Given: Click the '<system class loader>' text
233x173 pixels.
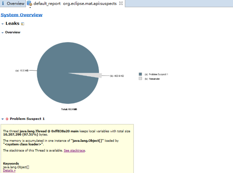Looking at the screenshot, I should coord(23,144).
